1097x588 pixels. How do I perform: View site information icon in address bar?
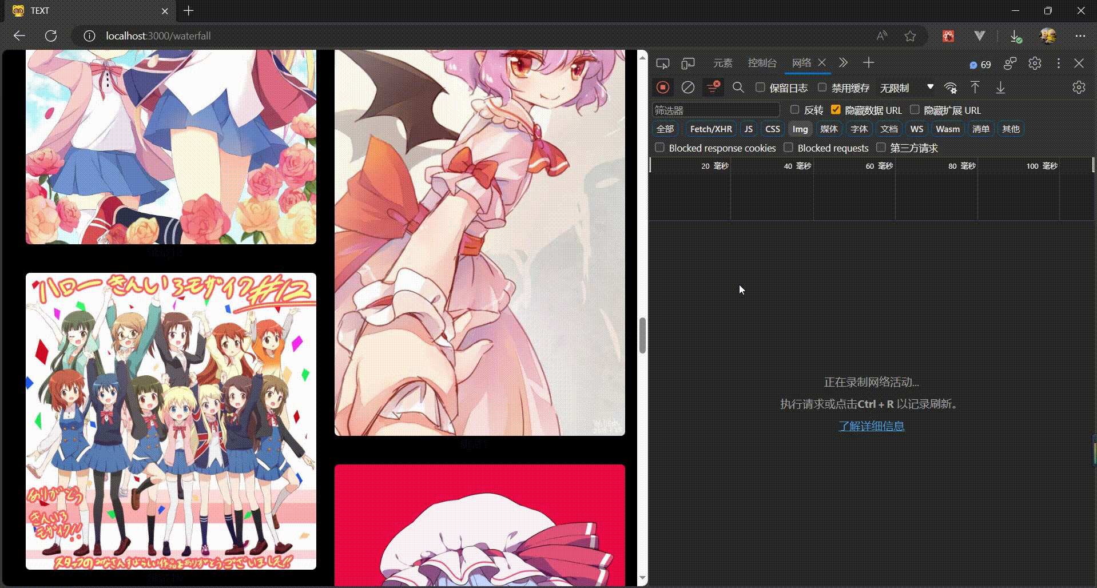(89, 36)
